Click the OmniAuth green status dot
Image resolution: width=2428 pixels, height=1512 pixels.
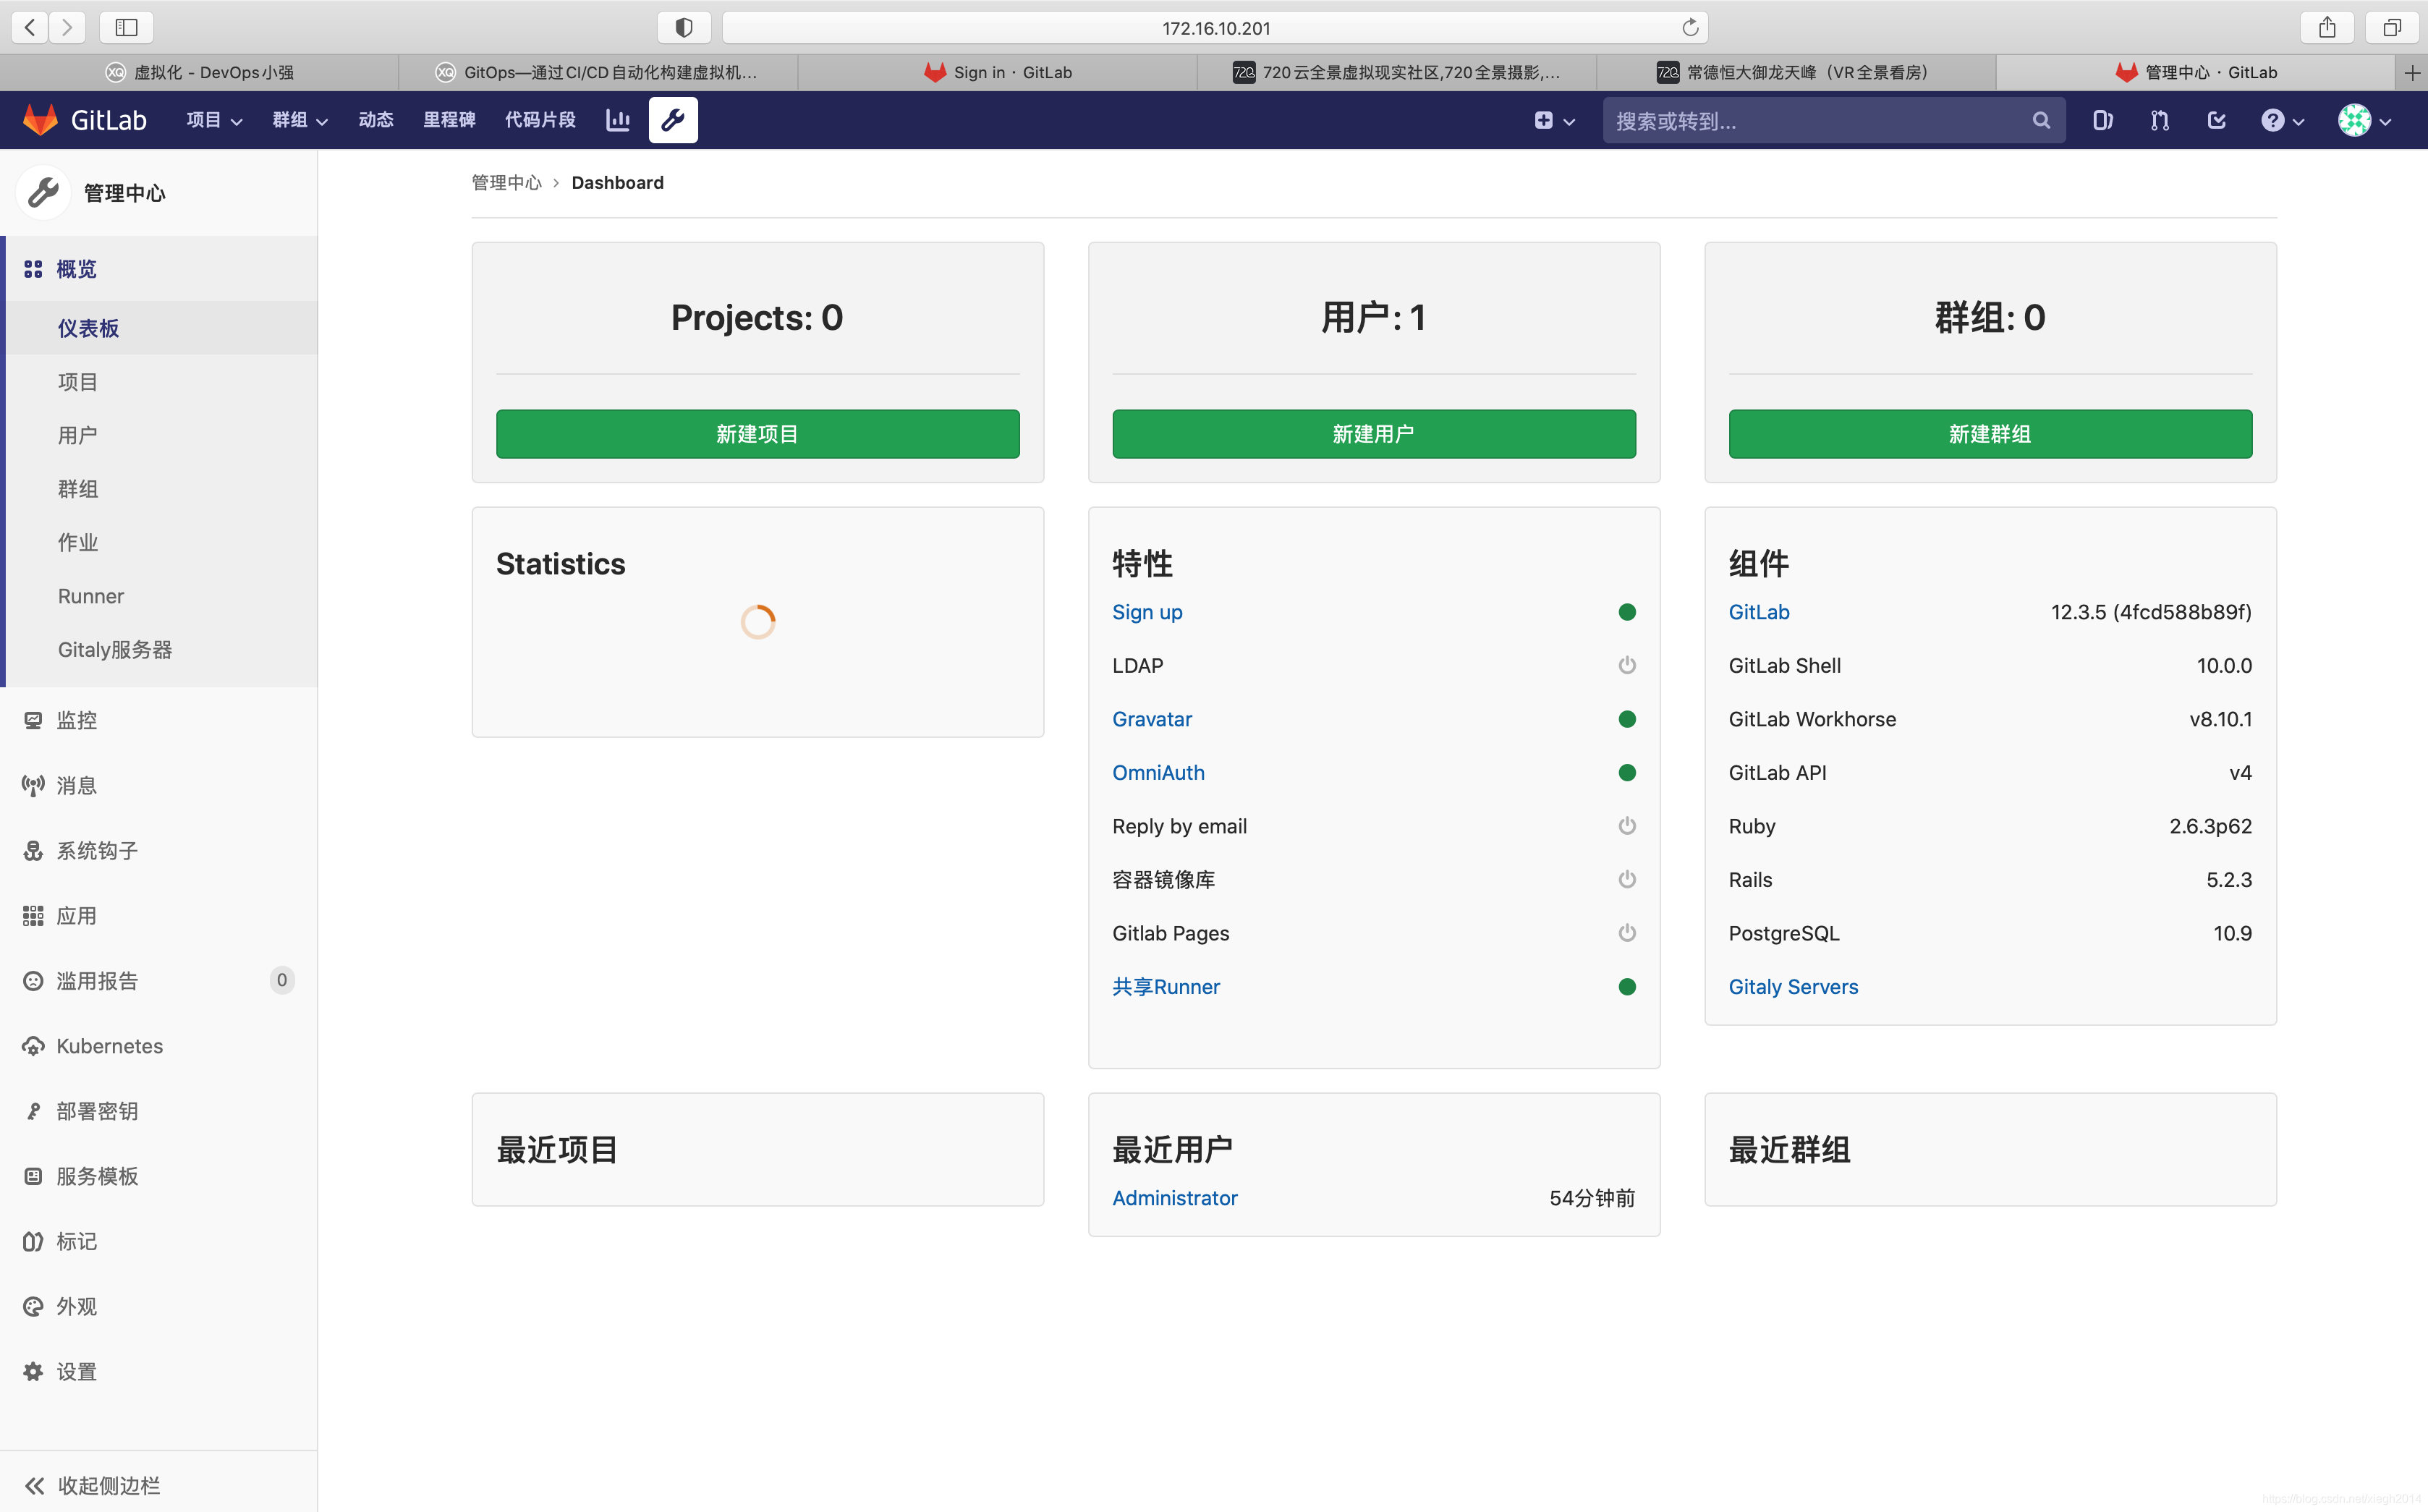[x=1627, y=772]
